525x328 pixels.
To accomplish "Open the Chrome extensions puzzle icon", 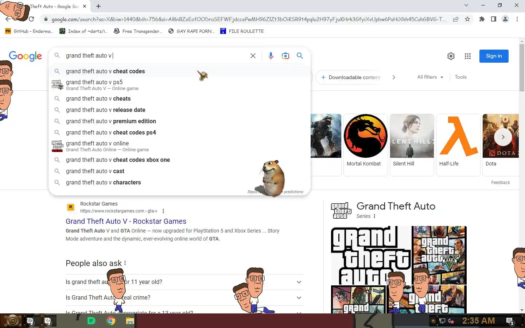I will click(x=482, y=19).
